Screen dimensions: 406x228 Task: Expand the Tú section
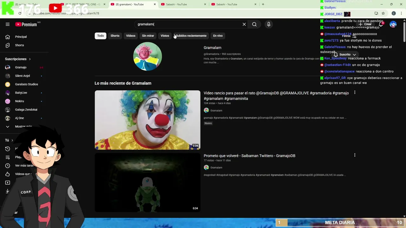click(9, 140)
